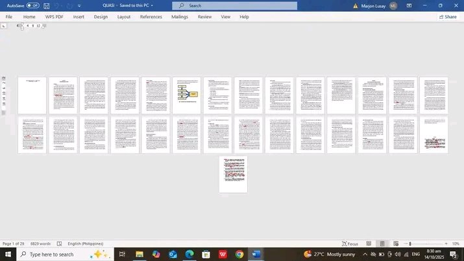Switch to Web Layout view

pos(396,243)
